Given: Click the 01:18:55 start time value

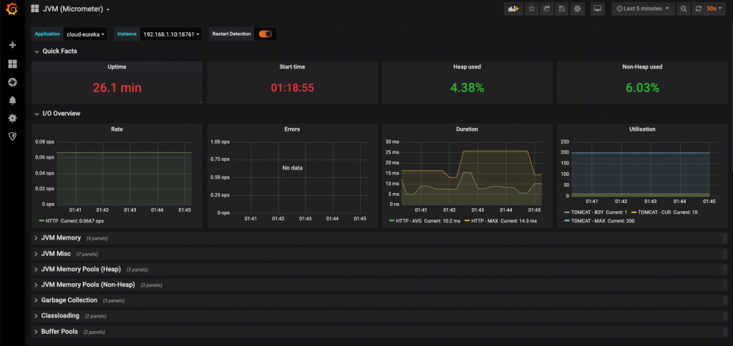Looking at the screenshot, I should point(292,88).
